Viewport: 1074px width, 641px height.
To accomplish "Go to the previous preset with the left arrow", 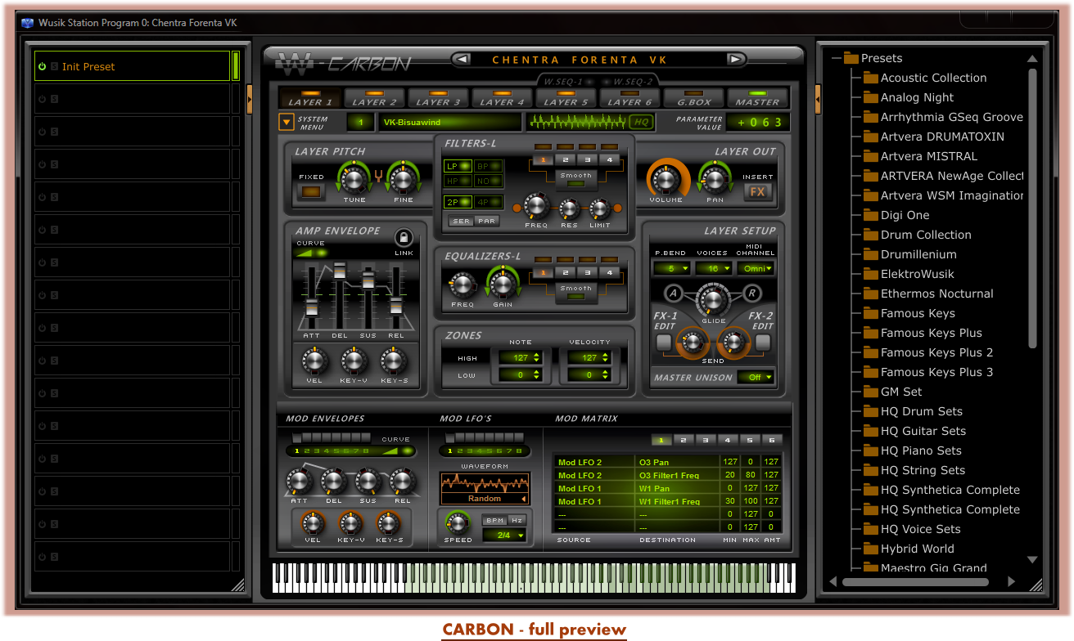I will point(461,59).
